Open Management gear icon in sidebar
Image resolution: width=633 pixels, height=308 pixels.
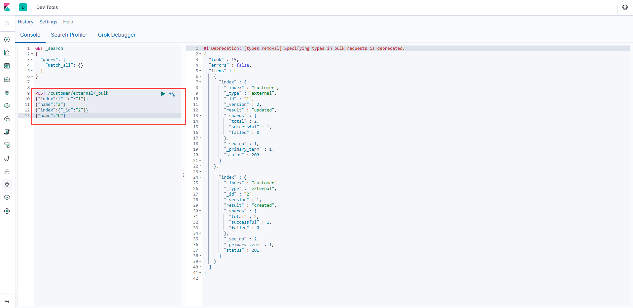click(x=7, y=211)
